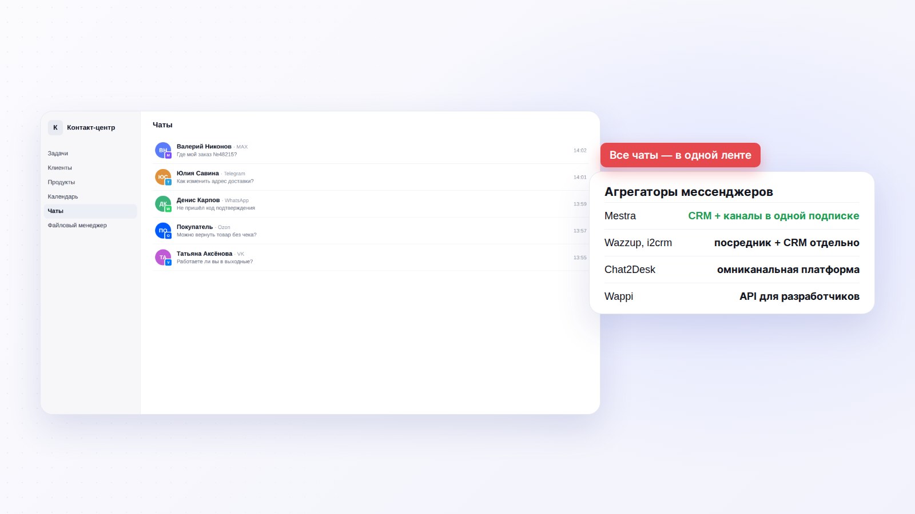The height and width of the screenshot is (514, 915).
Task: Click Mestra in the aggregators card
Action: 620,216
